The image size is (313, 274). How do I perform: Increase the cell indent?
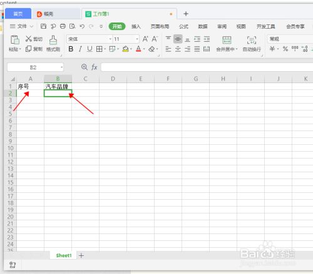tap(207, 39)
